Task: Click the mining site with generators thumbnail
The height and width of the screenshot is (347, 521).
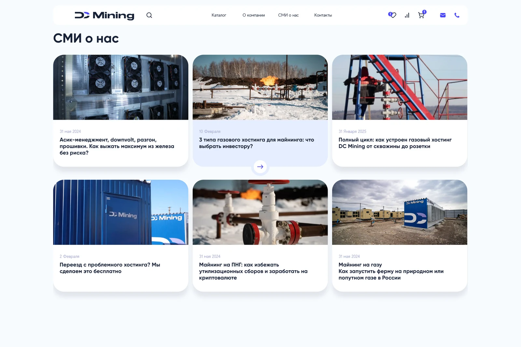Action: click(x=400, y=212)
